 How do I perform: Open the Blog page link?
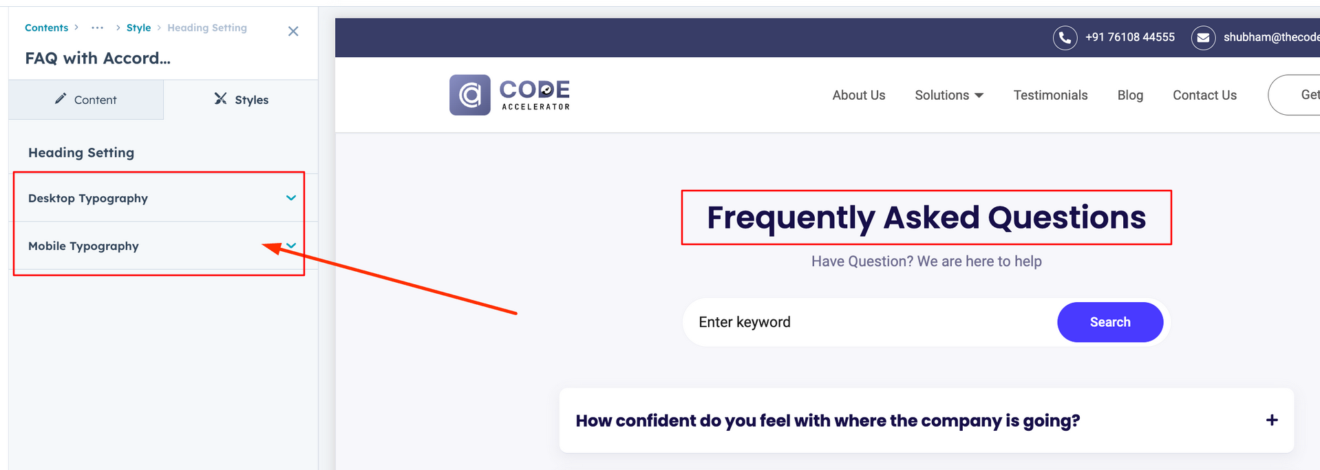pos(1129,95)
